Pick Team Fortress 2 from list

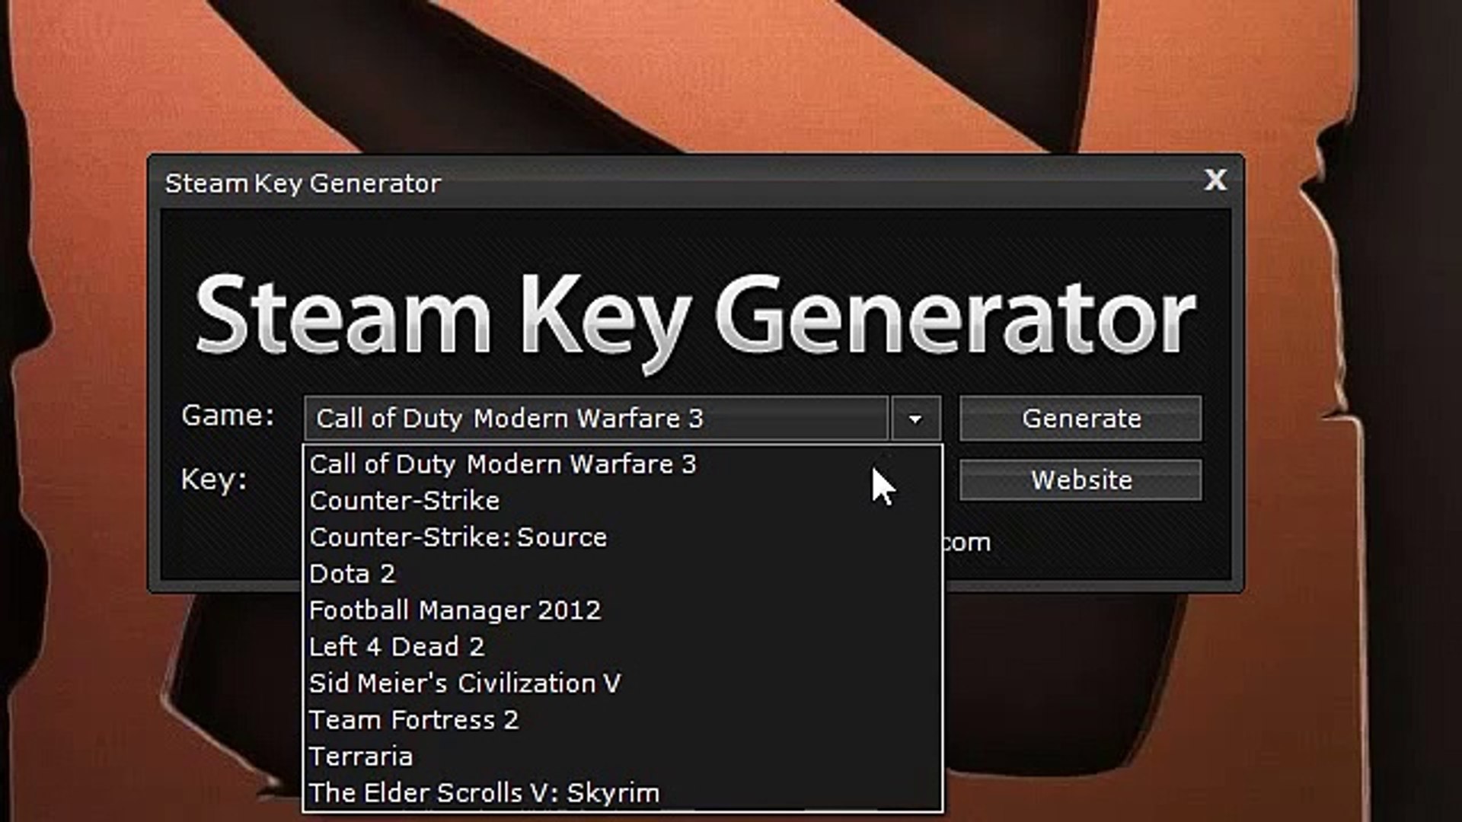click(413, 720)
